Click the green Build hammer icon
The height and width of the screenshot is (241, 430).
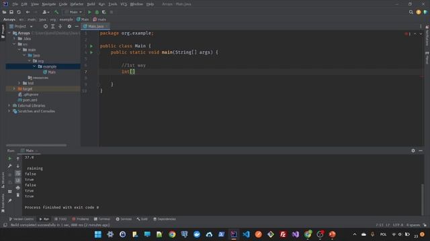[x=56, y=12]
